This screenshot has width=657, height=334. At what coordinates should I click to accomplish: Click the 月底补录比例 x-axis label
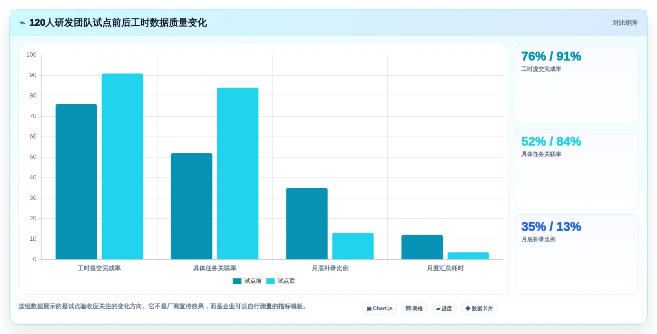[x=330, y=268]
